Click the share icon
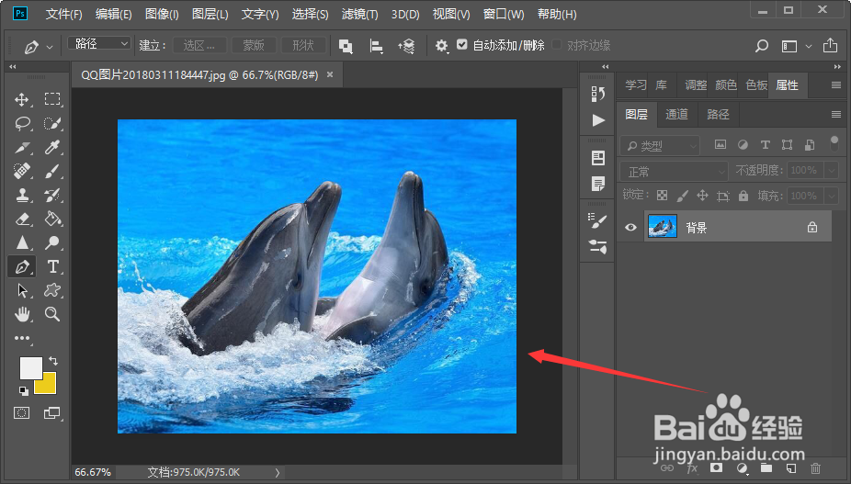Screen dimensions: 851x484 (830, 46)
